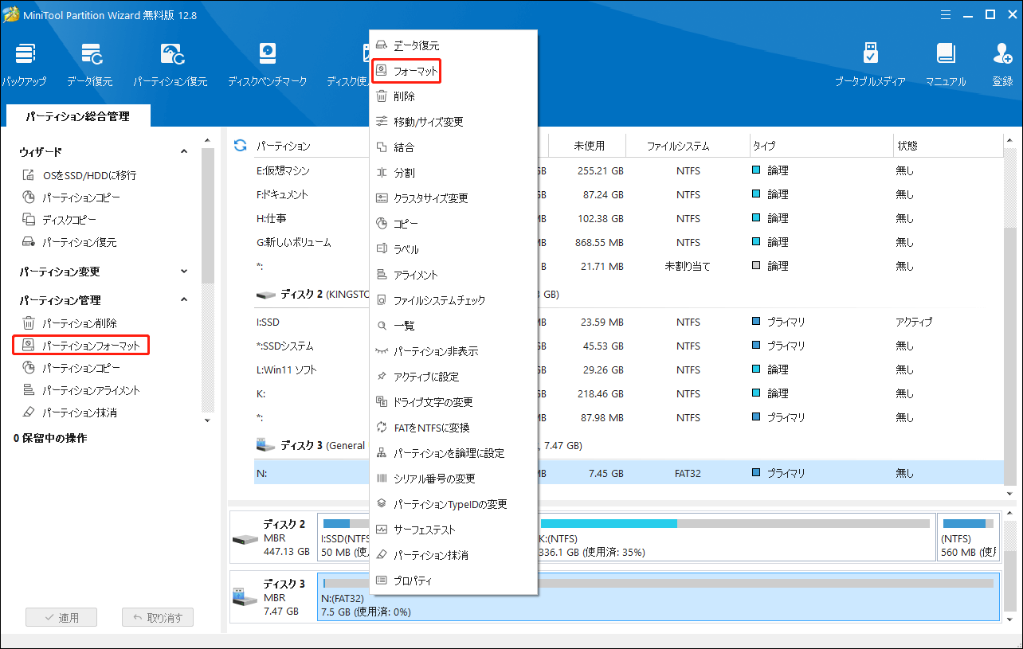Click the refresh icon beside パーティション header
Screen dimensions: 1023x649
(240, 146)
